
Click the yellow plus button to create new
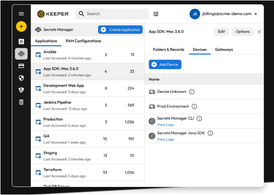coord(21,26)
